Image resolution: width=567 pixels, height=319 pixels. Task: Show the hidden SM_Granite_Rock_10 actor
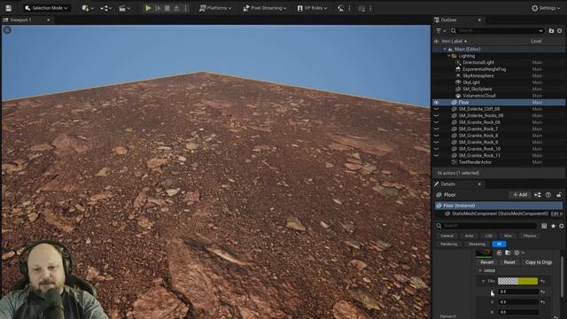coord(437,149)
